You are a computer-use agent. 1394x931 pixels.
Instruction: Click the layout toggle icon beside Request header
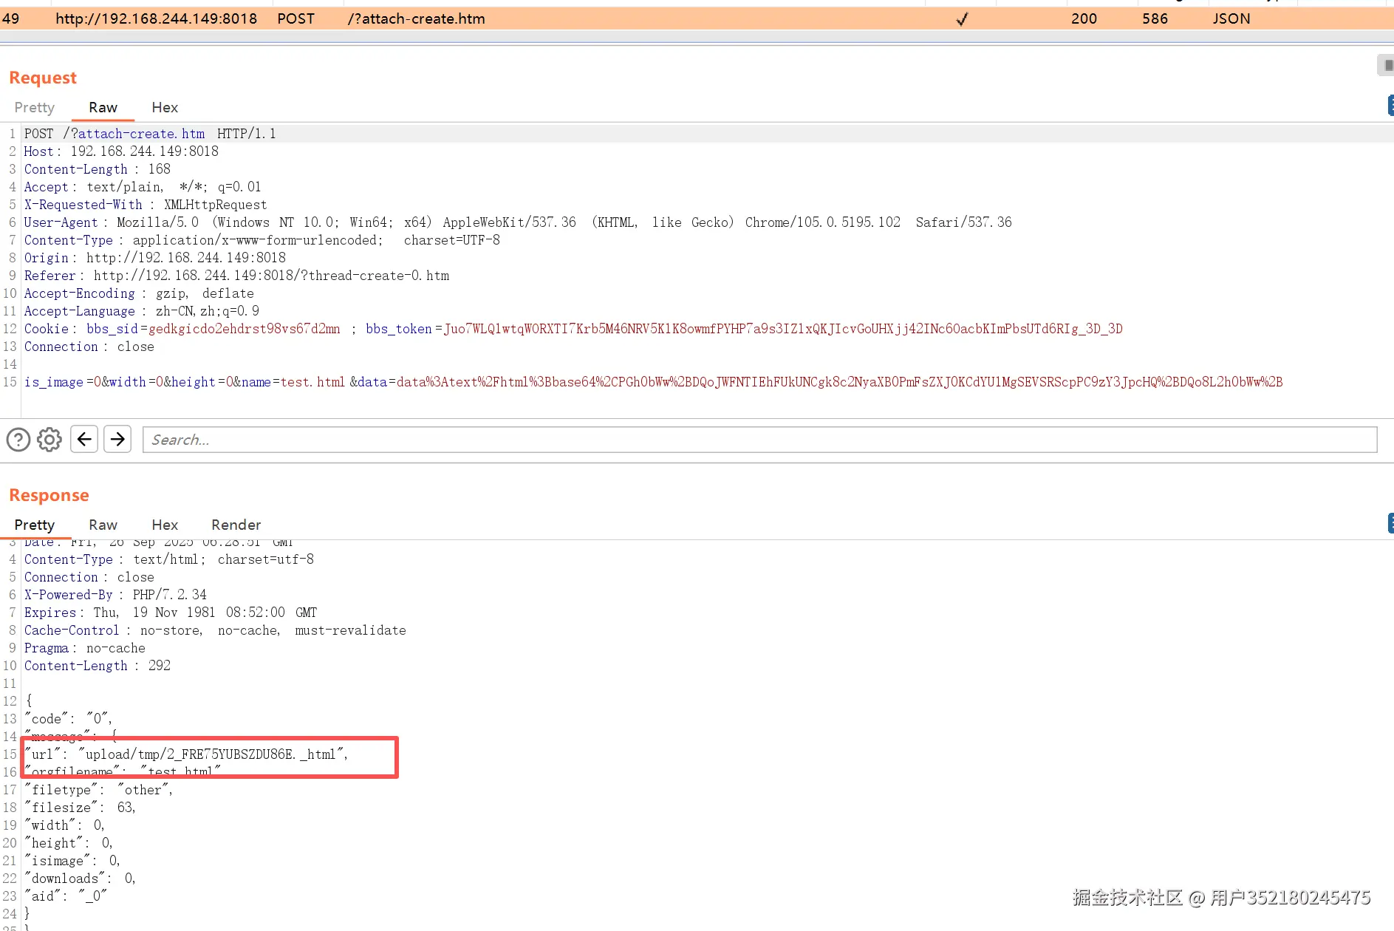pos(1387,66)
